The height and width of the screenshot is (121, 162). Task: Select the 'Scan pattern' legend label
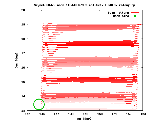tap(118, 13)
